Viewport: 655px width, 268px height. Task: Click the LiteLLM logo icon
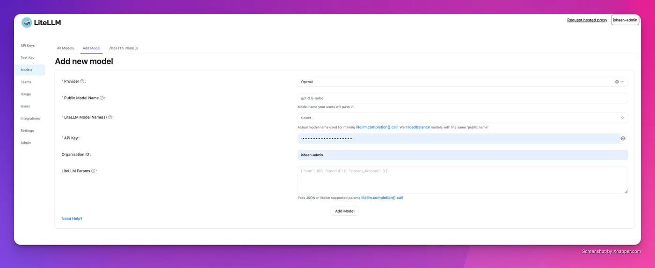[x=27, y=22]
